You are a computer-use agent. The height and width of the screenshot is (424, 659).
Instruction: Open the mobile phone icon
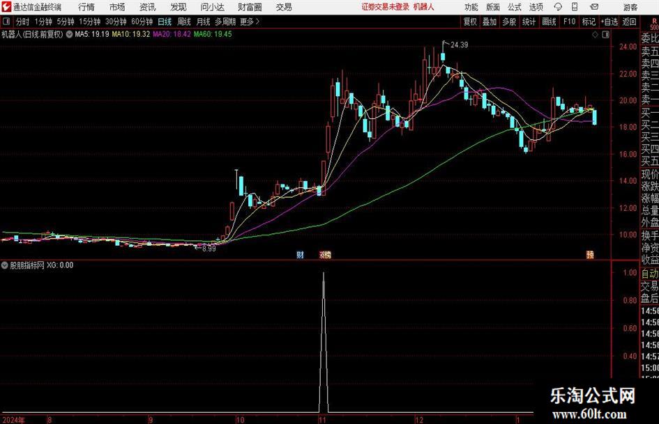tap(575, 7)
